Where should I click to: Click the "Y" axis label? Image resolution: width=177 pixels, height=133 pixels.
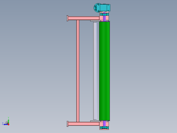9,118
